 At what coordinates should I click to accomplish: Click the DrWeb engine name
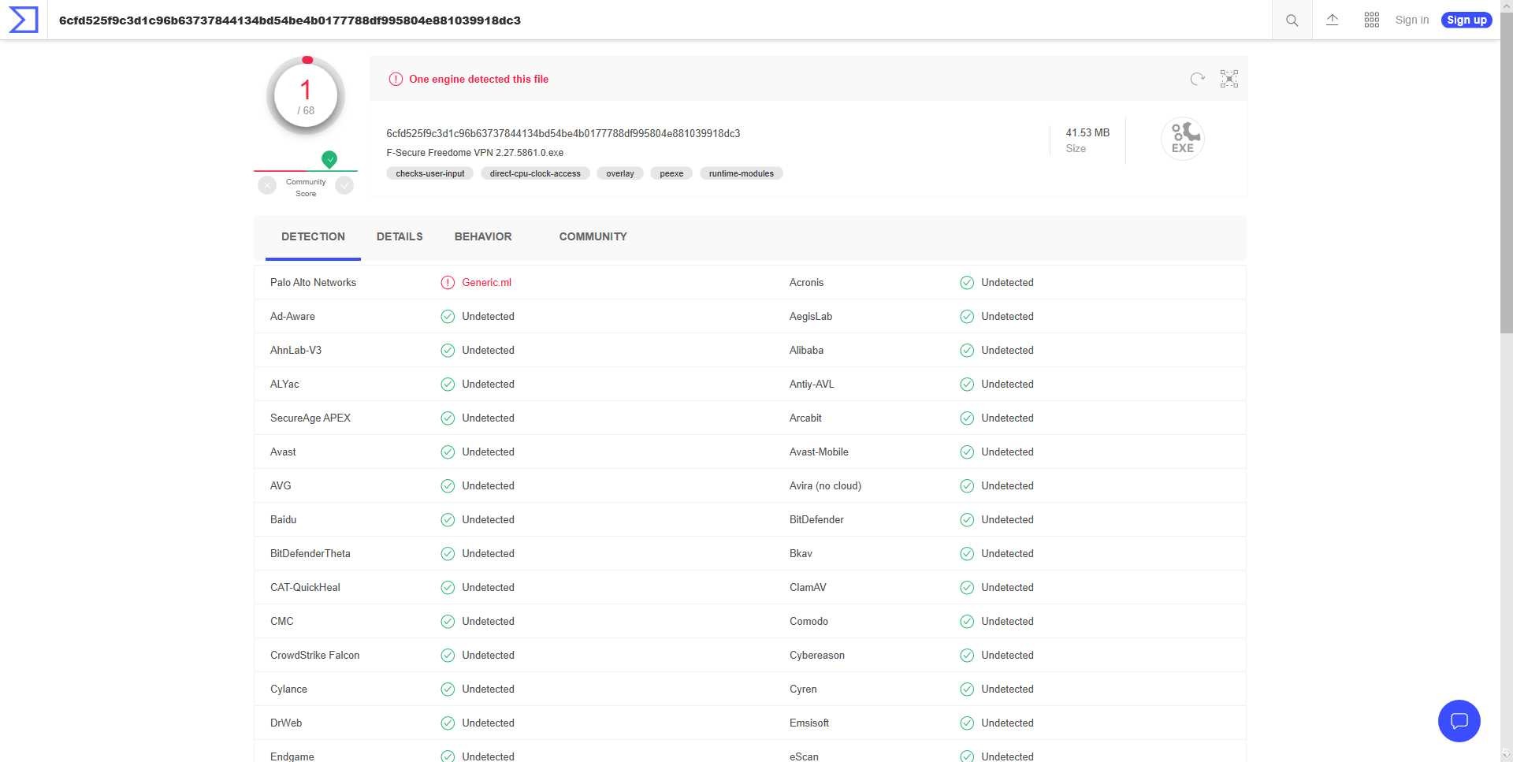(x=286, y=723)
